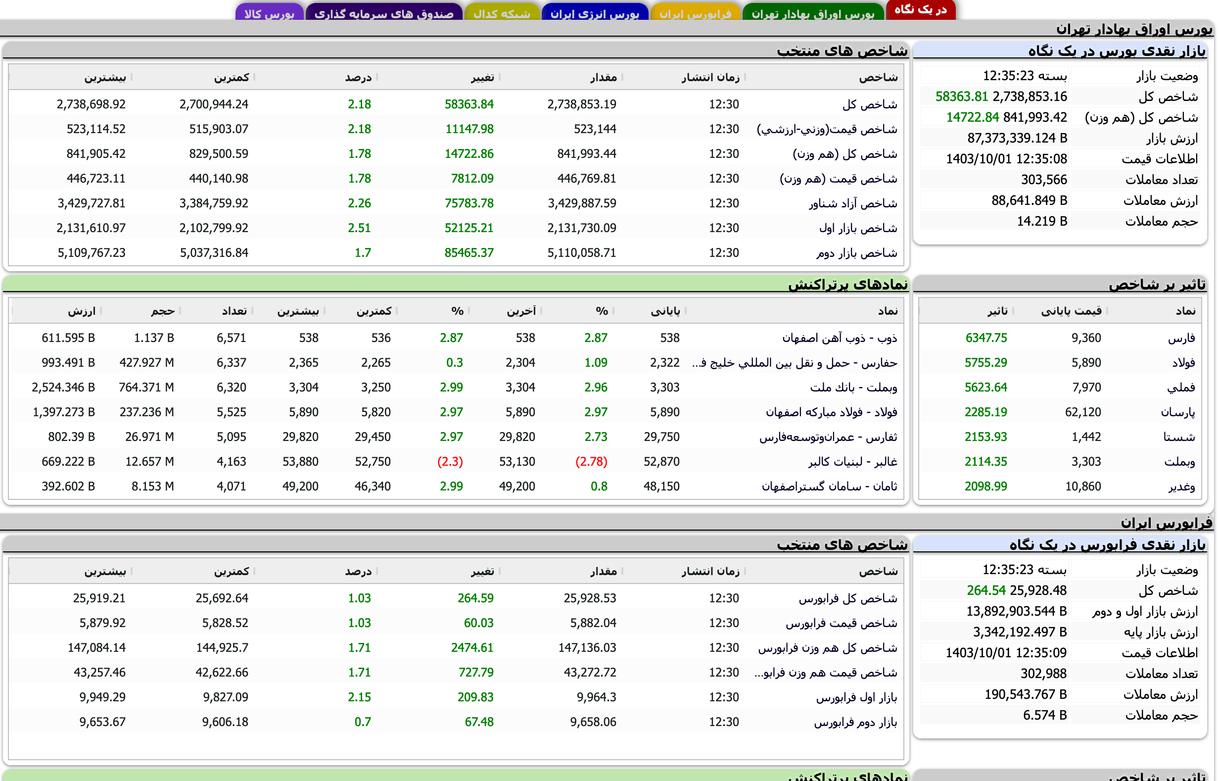Click sort marker beside ارزش column header
Viewport: 1219px width, 781px height.
pos(101,311)
